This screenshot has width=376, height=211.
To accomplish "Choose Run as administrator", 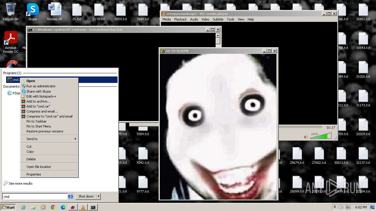I will click(x=49, y=86).
